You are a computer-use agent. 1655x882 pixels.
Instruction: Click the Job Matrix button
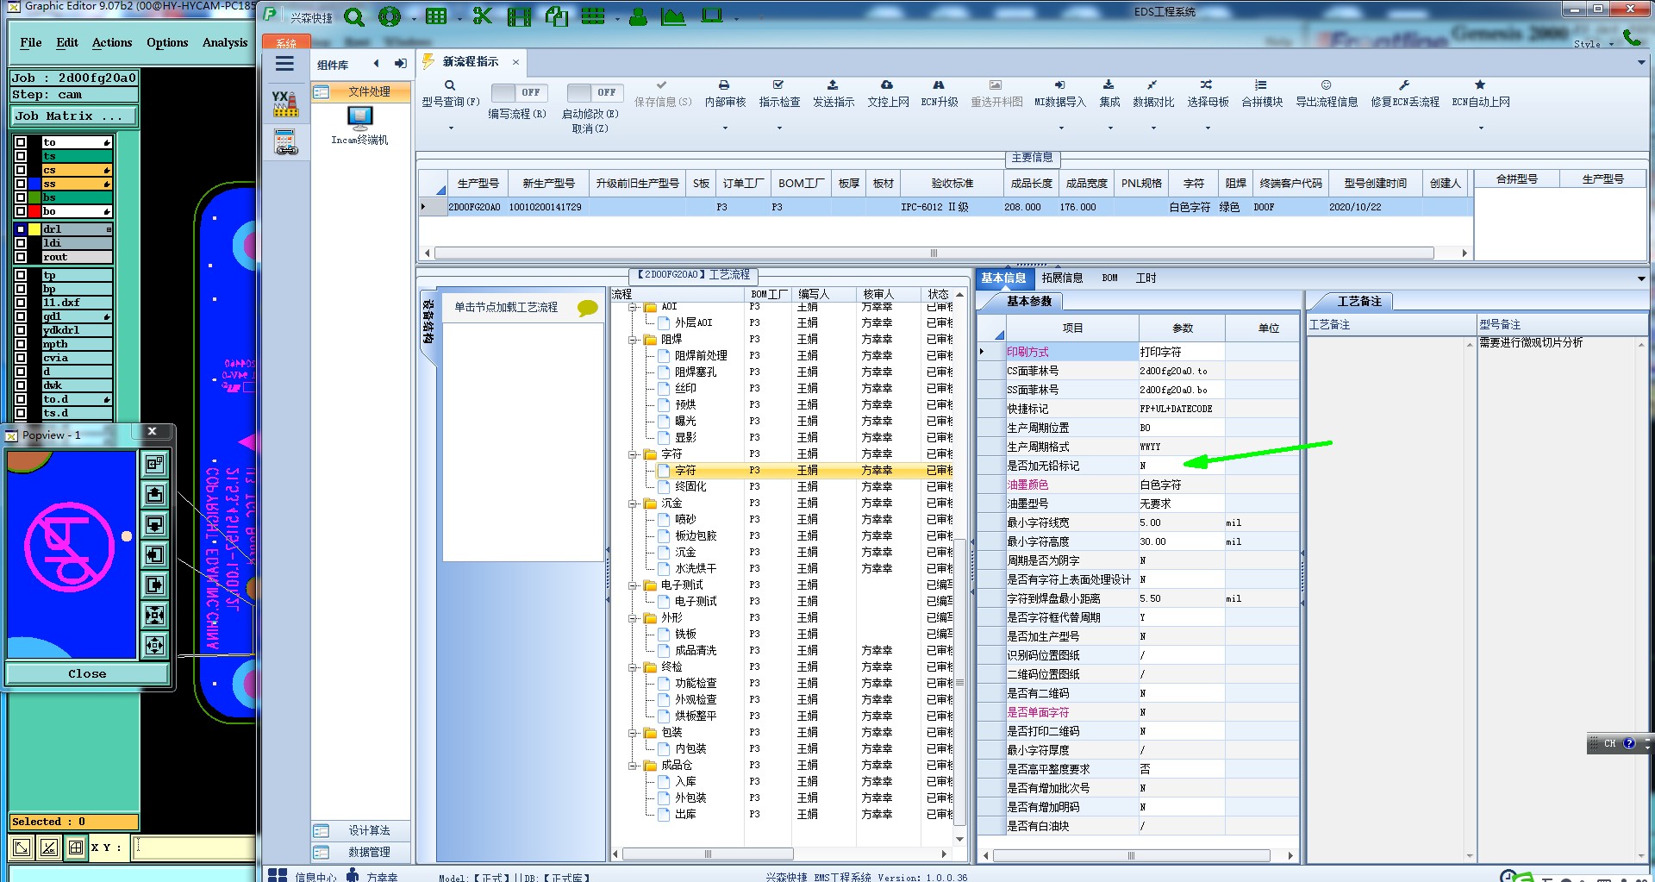74,116
